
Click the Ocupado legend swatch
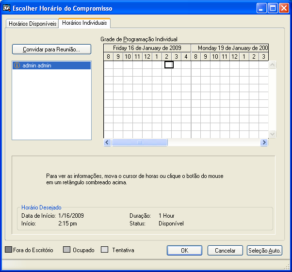tap(66, 250)
